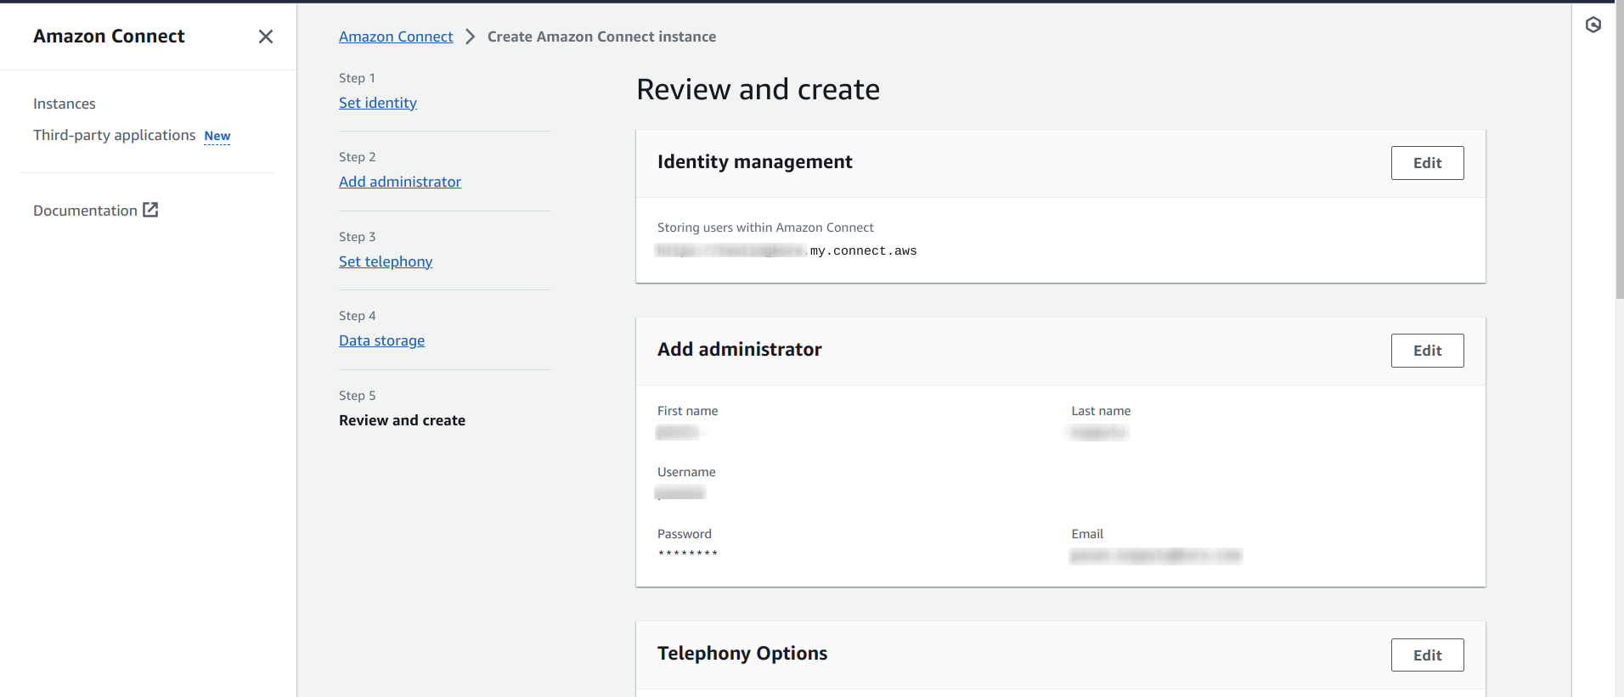Open Third-party applications in sidebar
Image resolution: width=1624 pixels, height=697 pixels.
click(x=114, y=135)
